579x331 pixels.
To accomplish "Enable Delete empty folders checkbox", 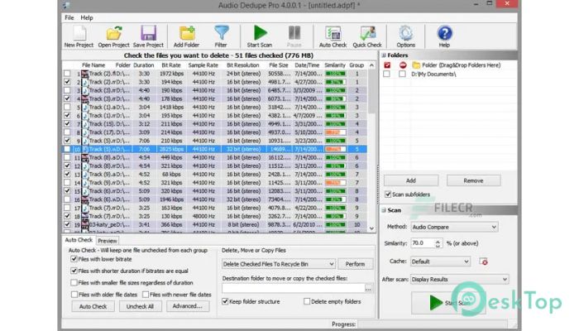I will click(x=307, y=301).
